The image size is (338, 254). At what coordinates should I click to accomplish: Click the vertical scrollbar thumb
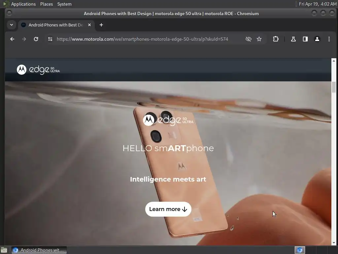point(334,87)
